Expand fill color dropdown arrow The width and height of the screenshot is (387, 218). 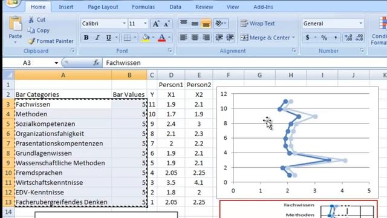pos(153,38)
